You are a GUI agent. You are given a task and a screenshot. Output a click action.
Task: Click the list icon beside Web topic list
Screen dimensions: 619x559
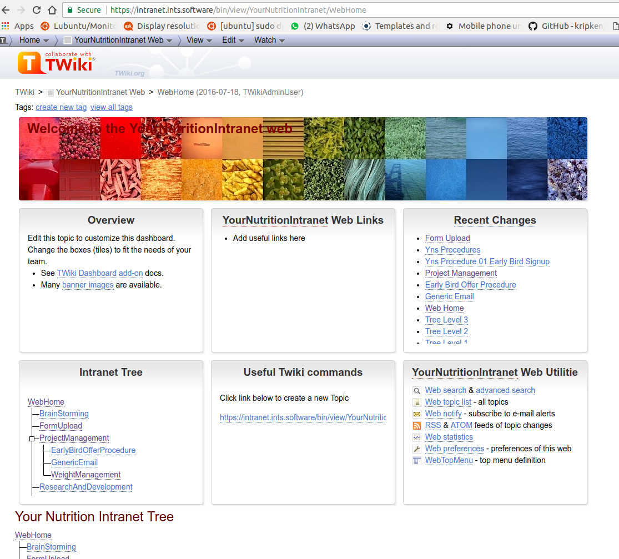tap(417, 402)
